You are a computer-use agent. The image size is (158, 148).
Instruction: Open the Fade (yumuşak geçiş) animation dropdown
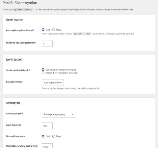point(59,114)
